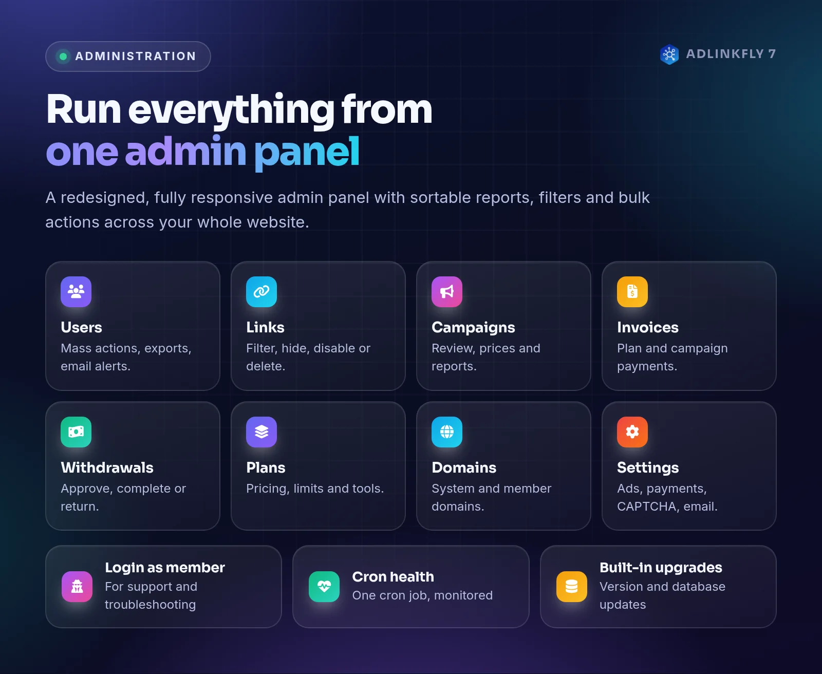Click the Withdrawals money bill icon
Screen dimensions: 822x674
click(x=76, y=432)
